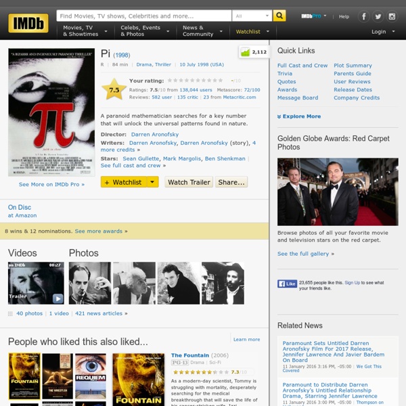Image resolution: width=406 pixels, height=406 pixels.
Task: Click the Watch Trailer button
Action: point(189,182)
